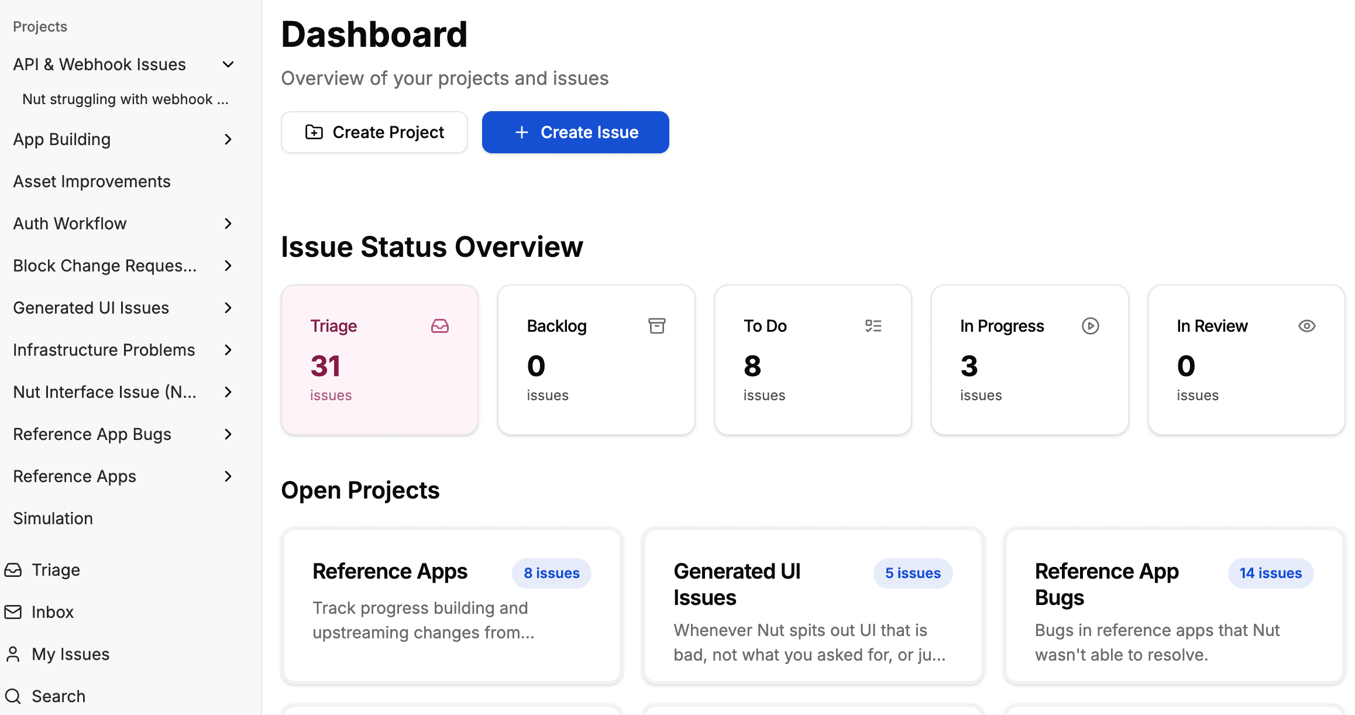Click the To Do checklist icon
The height and width of the screenshot is (715, 1355).
click(x=873, y=326)
